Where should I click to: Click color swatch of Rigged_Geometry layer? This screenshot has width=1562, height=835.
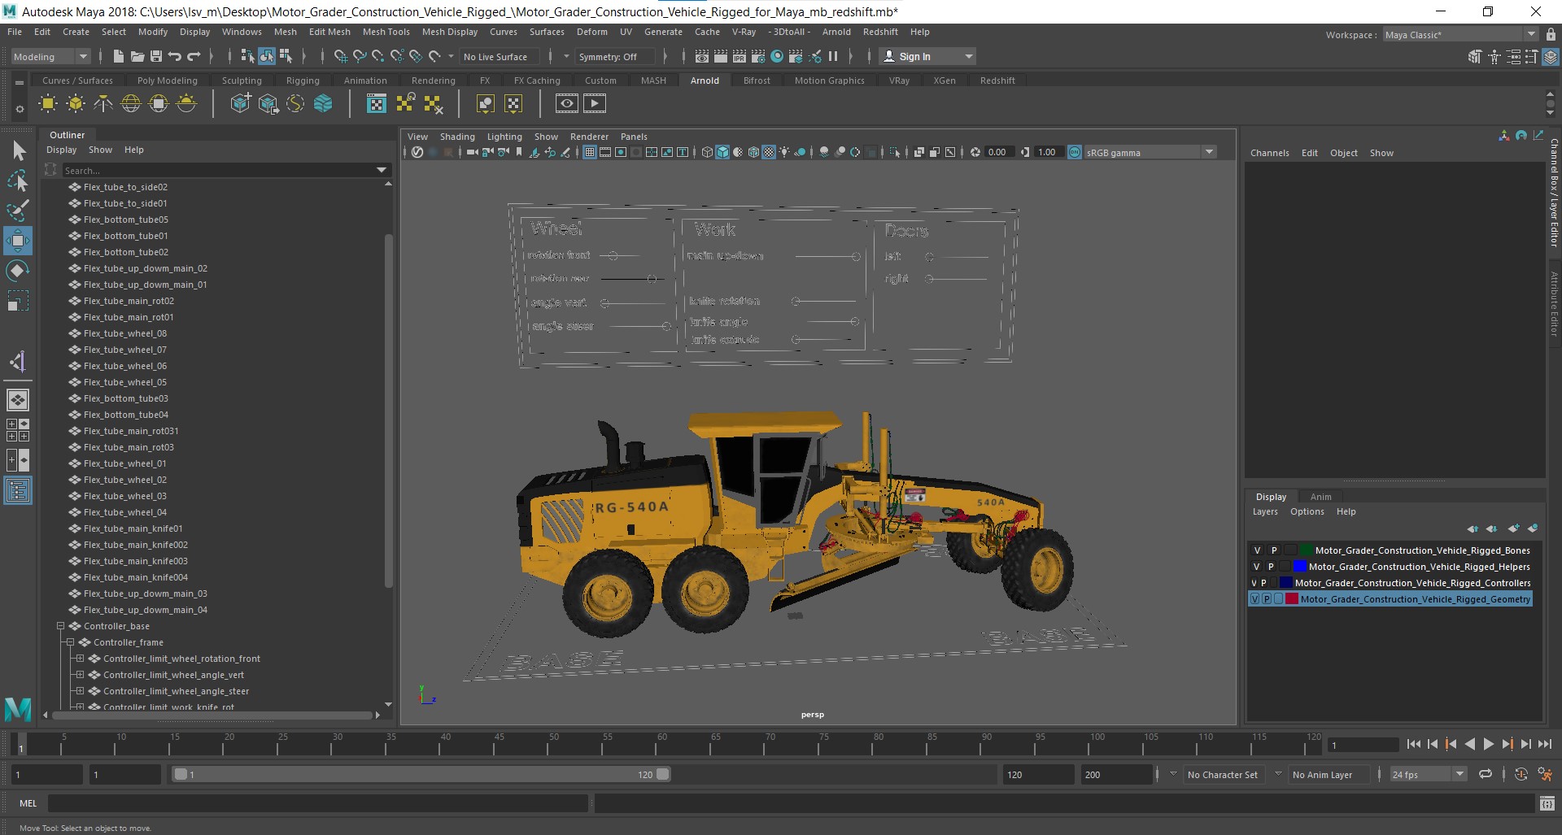(1291, 599)
